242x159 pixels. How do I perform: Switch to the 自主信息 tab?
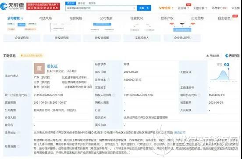(x=225, y=18)
